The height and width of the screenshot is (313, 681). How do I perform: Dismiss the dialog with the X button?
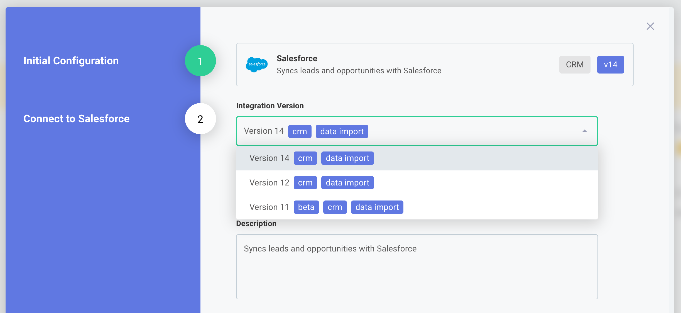(650, 26)
